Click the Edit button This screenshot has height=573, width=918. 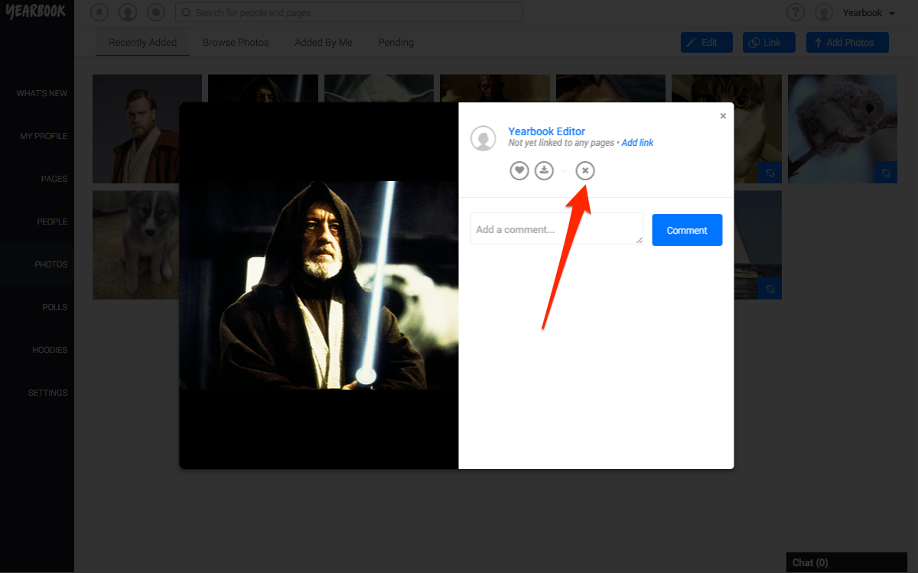point(707,43)
